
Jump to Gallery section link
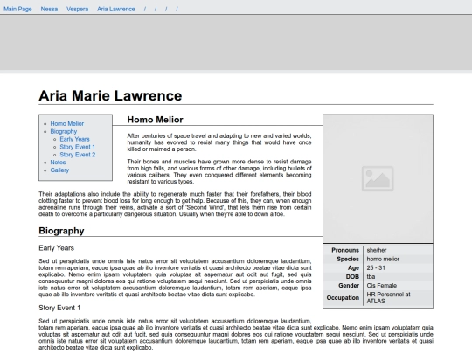click(59, 170)
